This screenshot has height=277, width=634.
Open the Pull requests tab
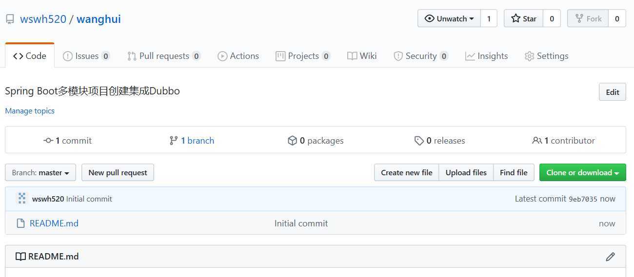click(x=164, y=56)
